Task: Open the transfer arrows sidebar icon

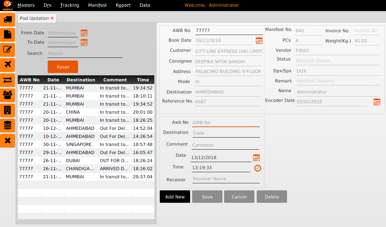Action: (x=8, y=80)
